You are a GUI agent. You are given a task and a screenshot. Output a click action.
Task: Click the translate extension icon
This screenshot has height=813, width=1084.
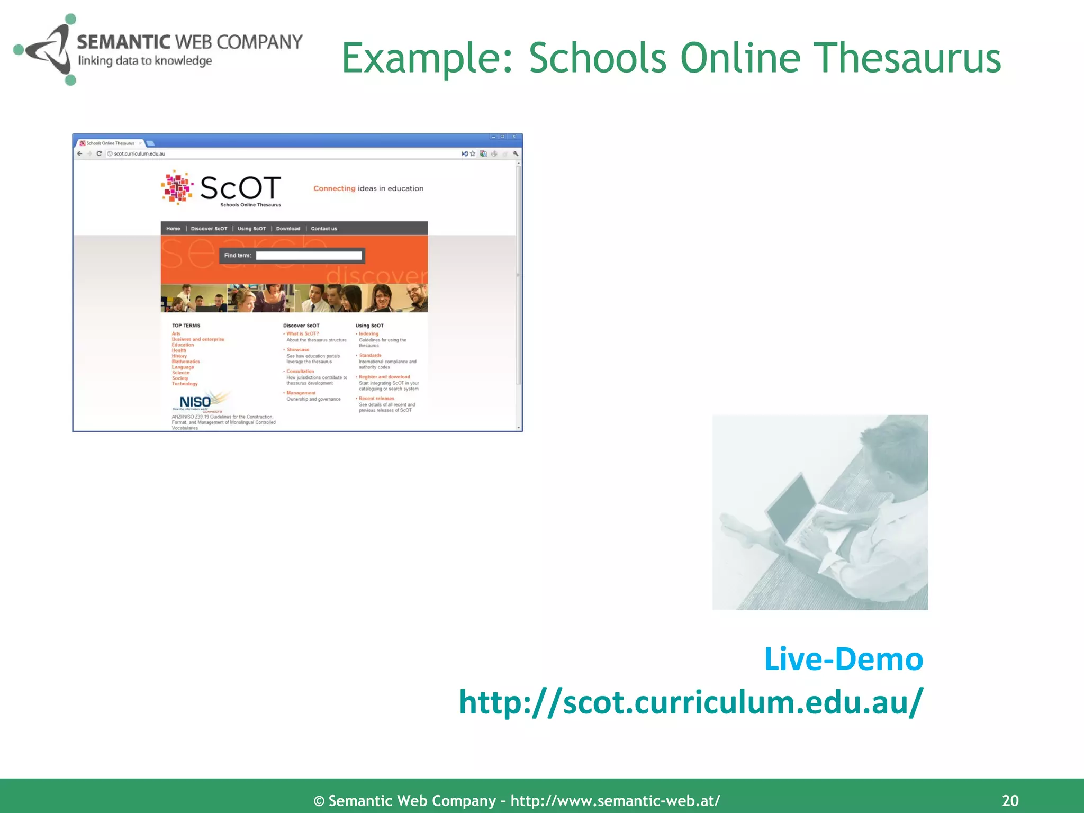pos(483,153)
